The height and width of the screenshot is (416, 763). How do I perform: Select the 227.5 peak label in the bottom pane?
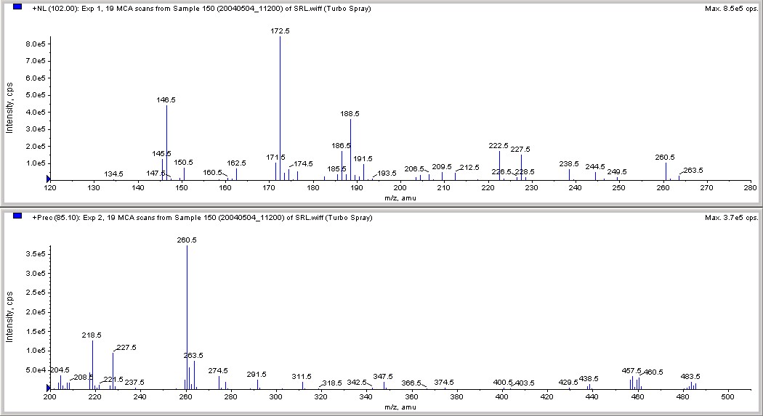coord(126,348)
